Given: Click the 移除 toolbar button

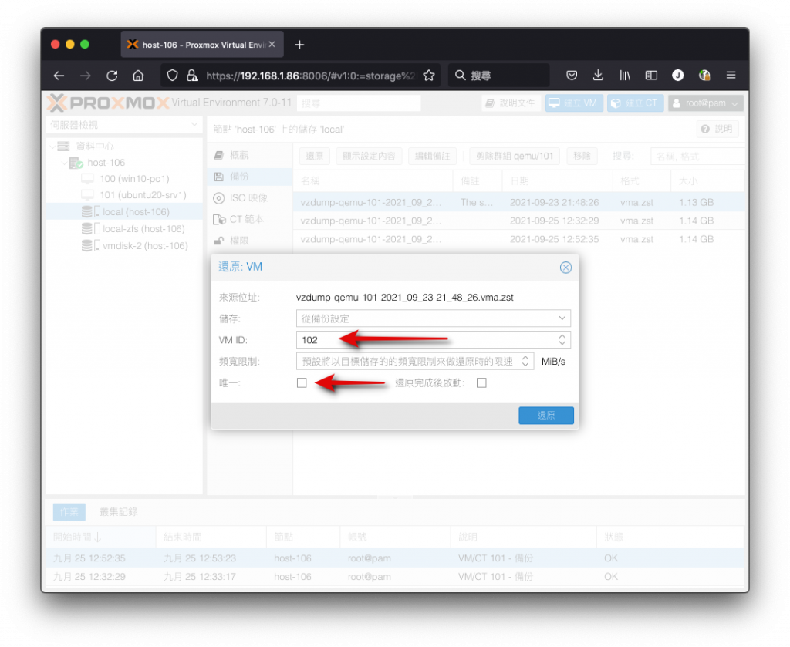Looking at the screenshot, I should 582,156.
